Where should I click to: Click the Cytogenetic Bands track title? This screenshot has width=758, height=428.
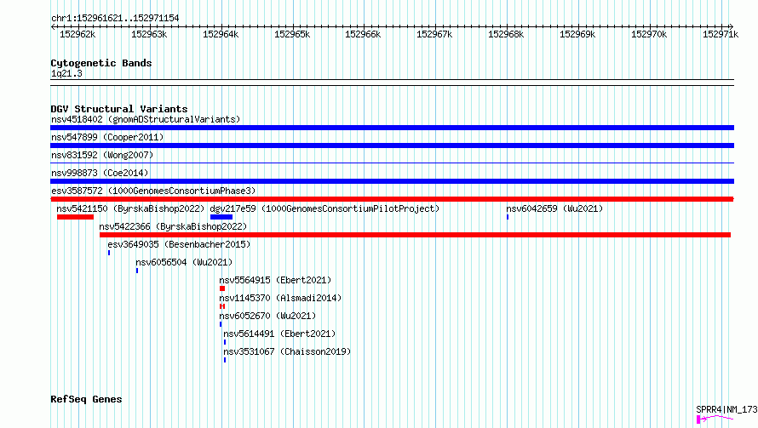pyautogui.click(x=101, y=63)
